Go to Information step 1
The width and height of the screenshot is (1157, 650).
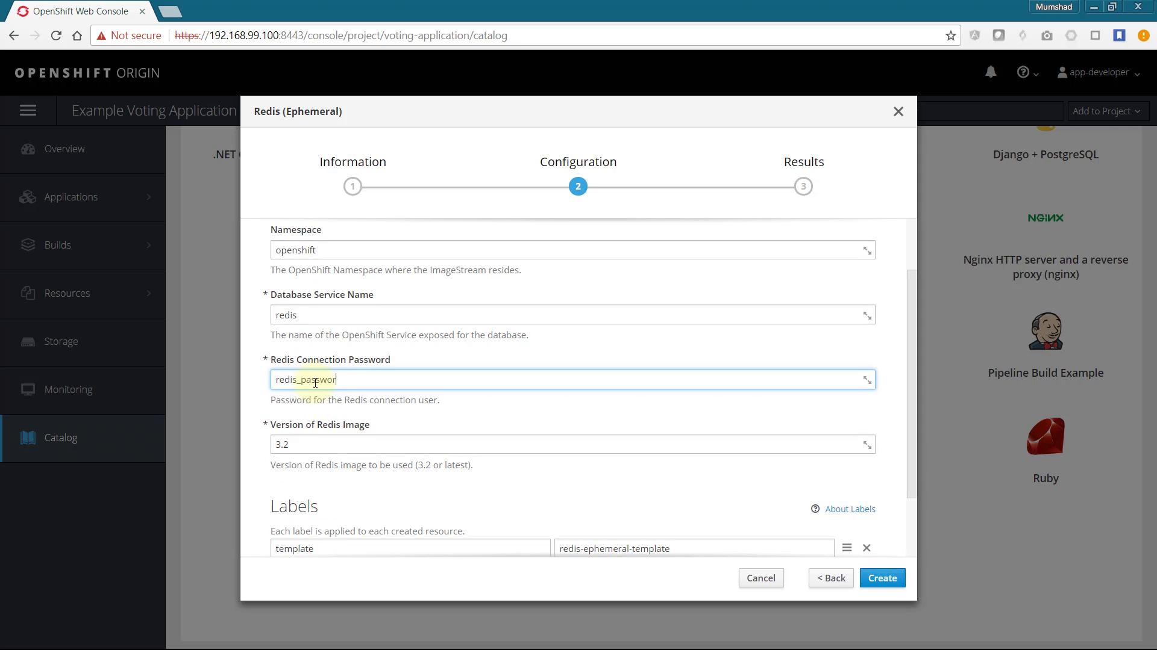coord(353,187)
